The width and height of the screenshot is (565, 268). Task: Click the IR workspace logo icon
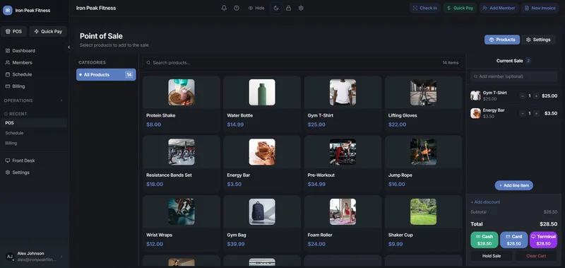(8, 11)
